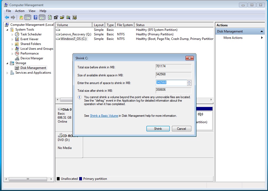Open the Help menu
Viewport: 268px width, 191px height.
click(43, 11)
